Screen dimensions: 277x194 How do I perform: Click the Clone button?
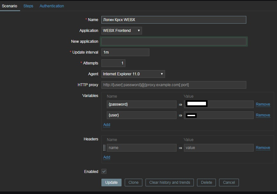click(133, 183)
